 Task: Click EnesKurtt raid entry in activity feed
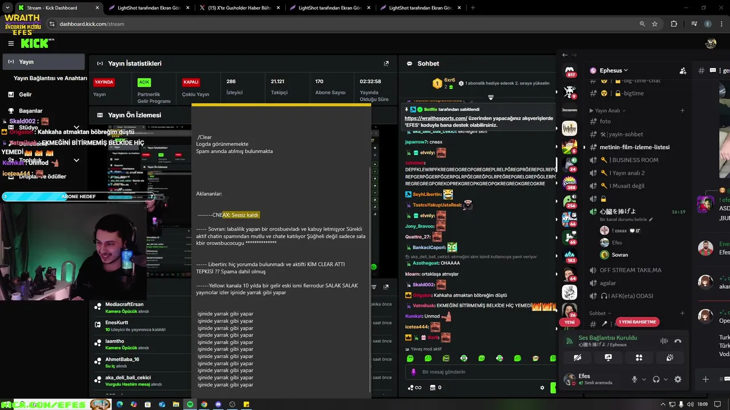coord(134,326)
